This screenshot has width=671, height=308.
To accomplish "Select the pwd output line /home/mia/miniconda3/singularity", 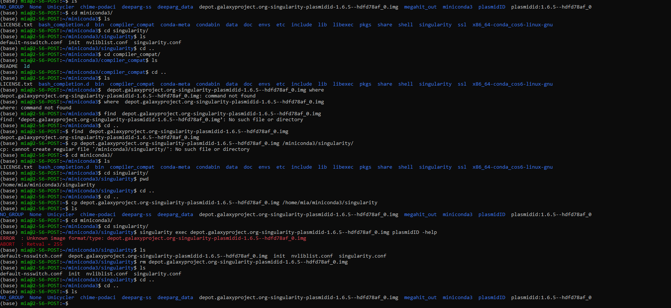I will pos(48,185).
